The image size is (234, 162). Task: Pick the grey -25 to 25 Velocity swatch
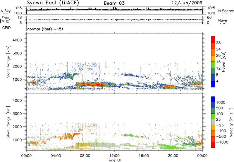[x=213, y=122]
